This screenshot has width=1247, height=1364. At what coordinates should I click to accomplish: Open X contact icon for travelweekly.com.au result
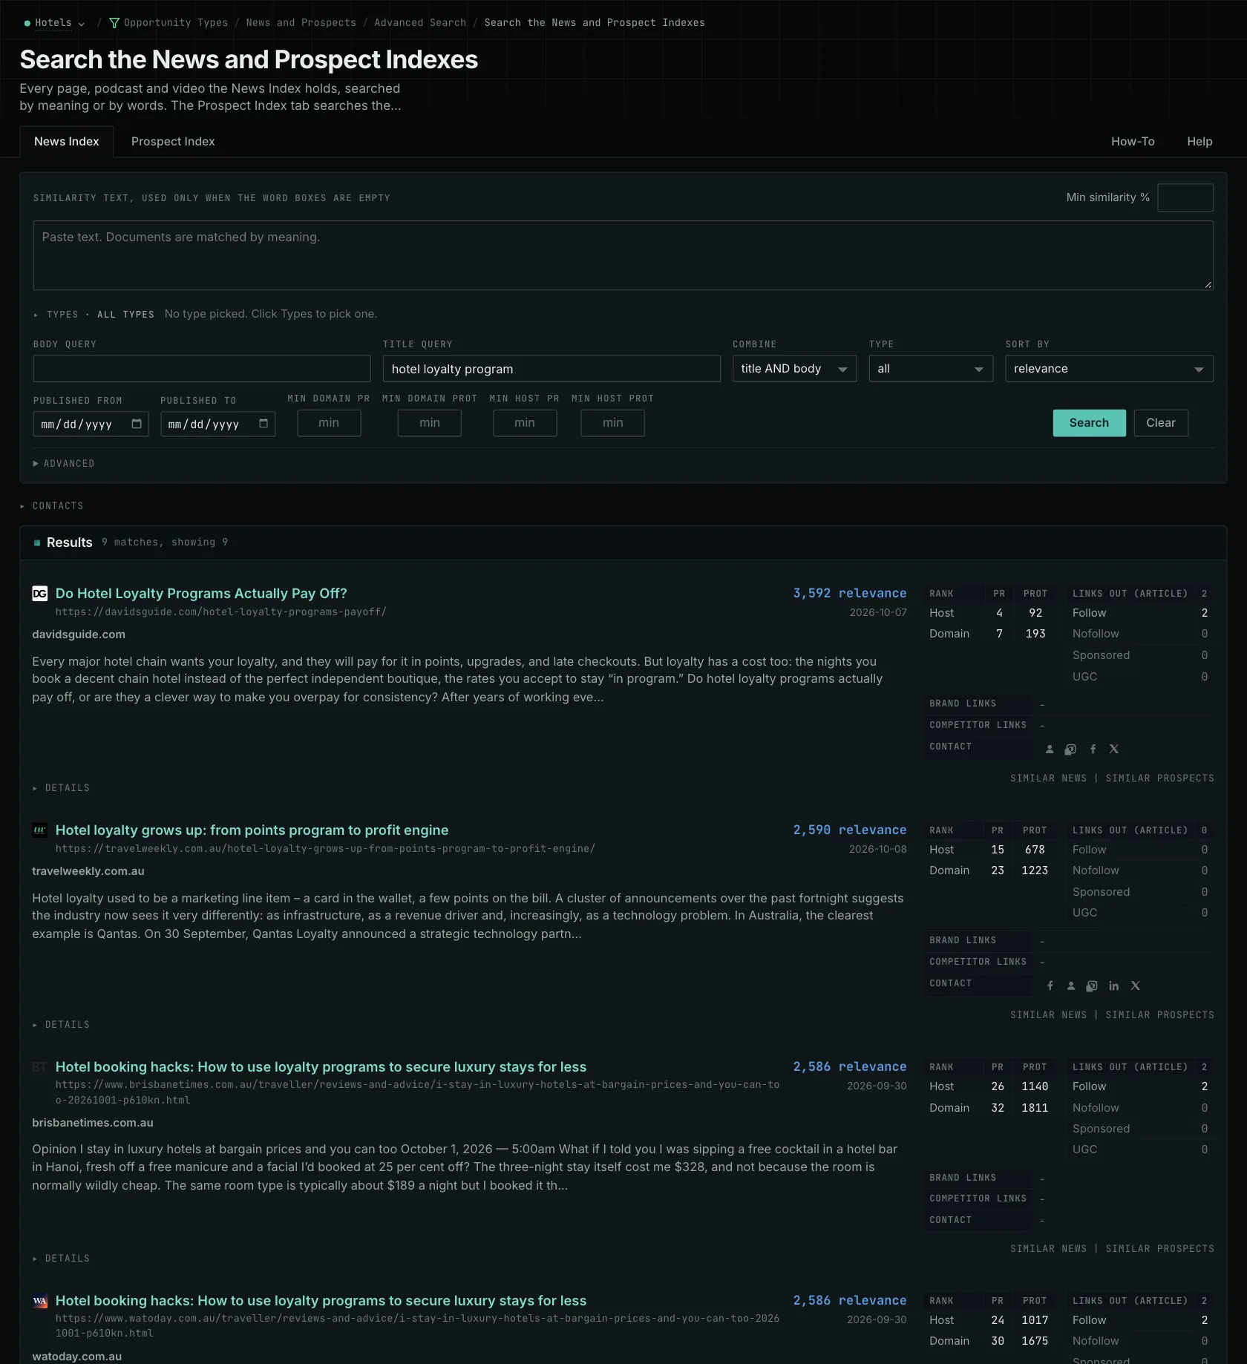pyautogui.click(x=1136, y=986)
